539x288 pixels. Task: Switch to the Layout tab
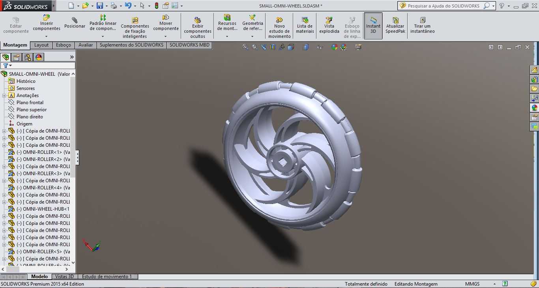point(41,45)
